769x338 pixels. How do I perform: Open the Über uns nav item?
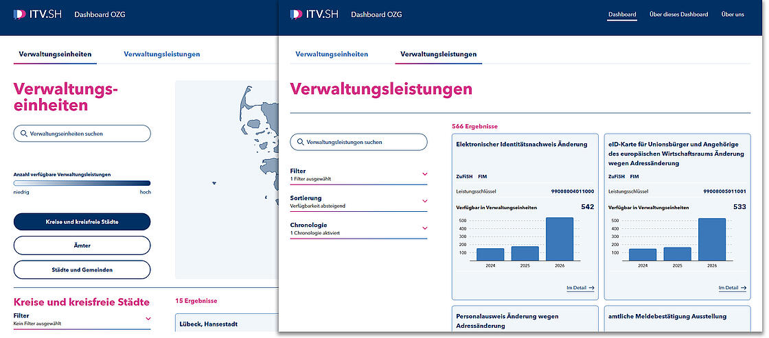coord(733,14)
